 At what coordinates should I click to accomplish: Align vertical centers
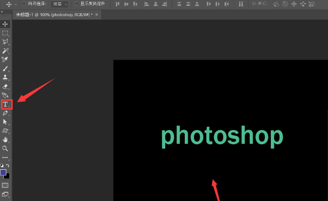tap(126, 4)
